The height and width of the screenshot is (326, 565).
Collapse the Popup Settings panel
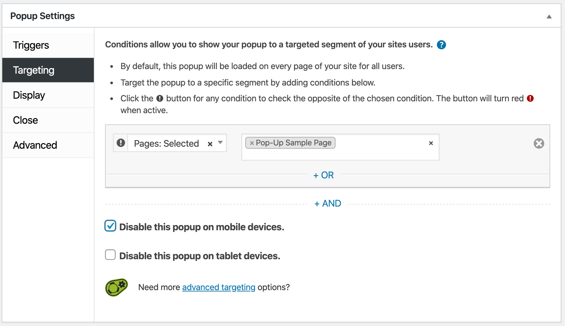pos(549,17)
